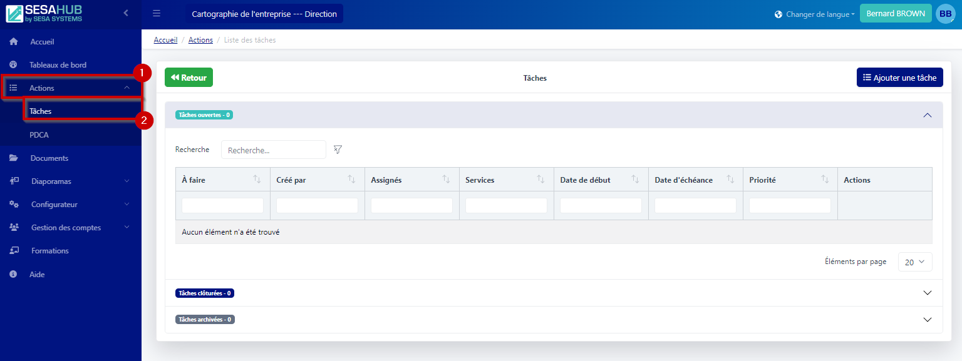Click the Ajouter une tâche button
This screenshot has height=361, width=962.
899,78
